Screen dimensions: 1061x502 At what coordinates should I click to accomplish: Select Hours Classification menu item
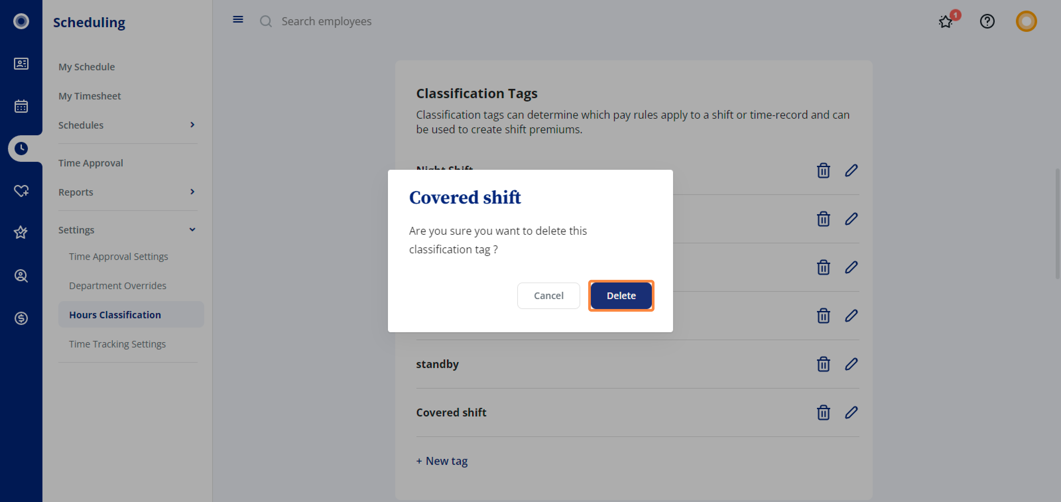131,315
